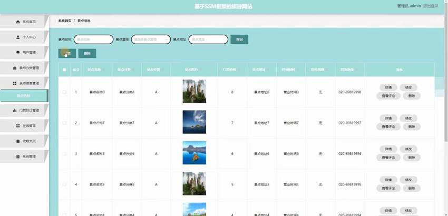
Task: Tick the checkbox for row 景点名称6
Action: 64,154
